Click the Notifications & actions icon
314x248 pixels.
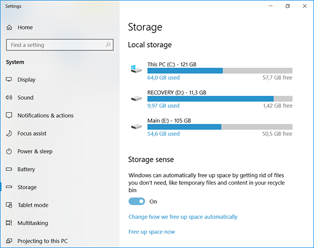[9, 116]
